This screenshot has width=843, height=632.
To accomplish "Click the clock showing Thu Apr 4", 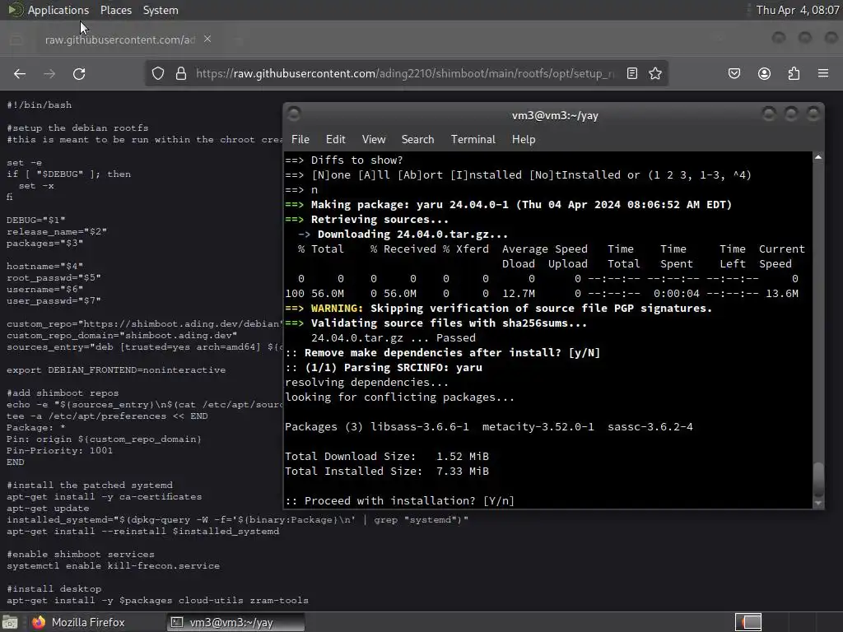I will [x=797, y=10].
